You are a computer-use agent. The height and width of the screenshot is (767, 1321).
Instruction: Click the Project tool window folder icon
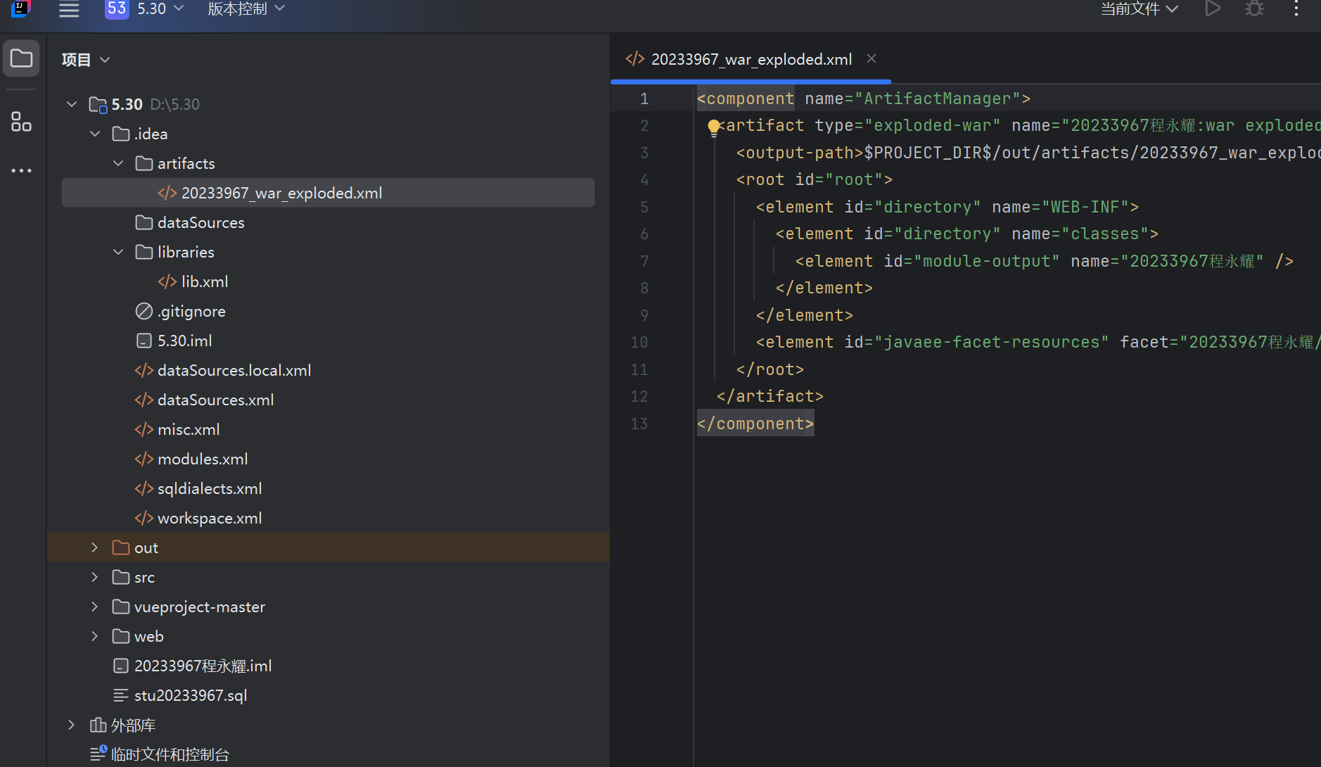point(21,58)
